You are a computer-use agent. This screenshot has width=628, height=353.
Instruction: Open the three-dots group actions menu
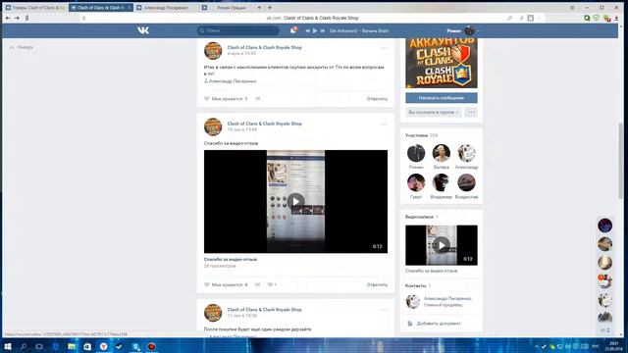coord(471,113)
